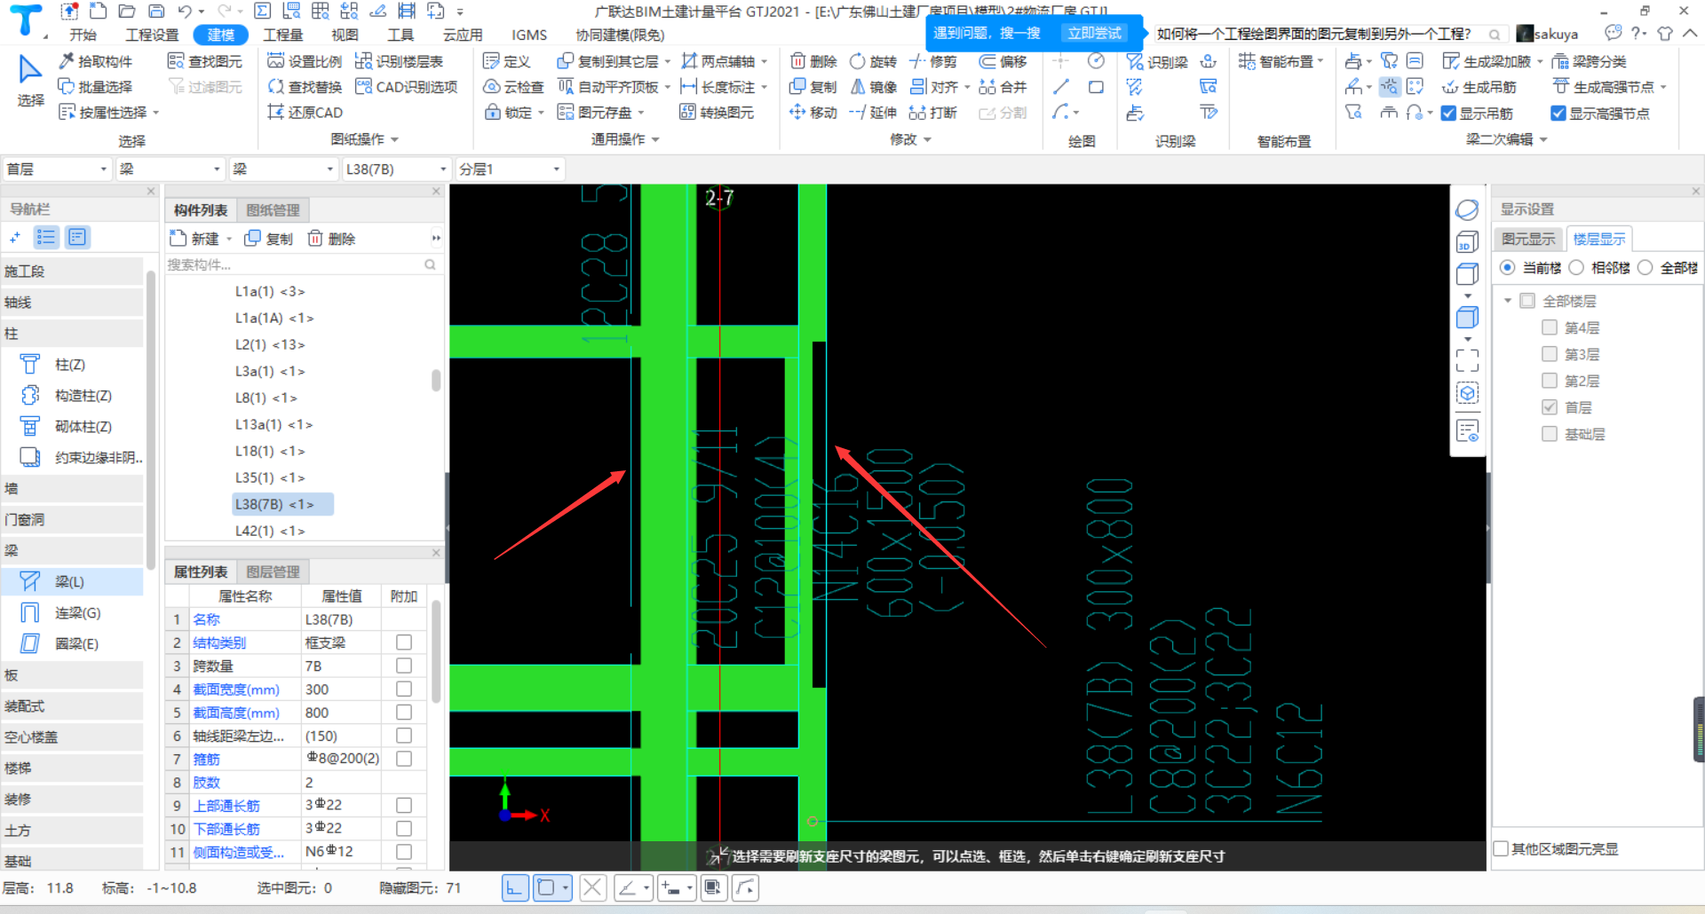The image size is (1705, 914).
Task: Click 查找图元 find element tool
Action: click(x=205, y=61)
